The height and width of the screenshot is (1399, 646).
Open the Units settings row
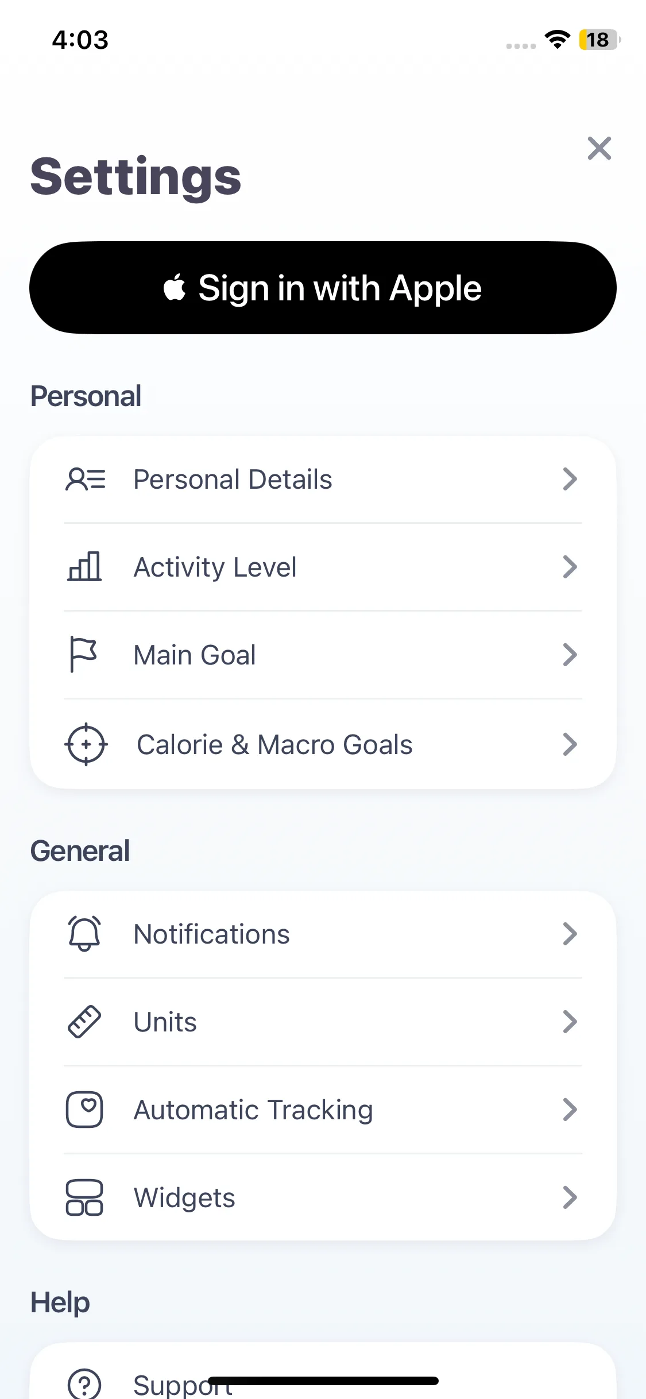tap(323, 1022)
